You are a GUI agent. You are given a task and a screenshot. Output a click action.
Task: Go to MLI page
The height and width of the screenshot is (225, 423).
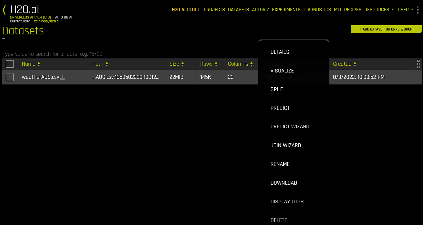click(x=338, y=10)
